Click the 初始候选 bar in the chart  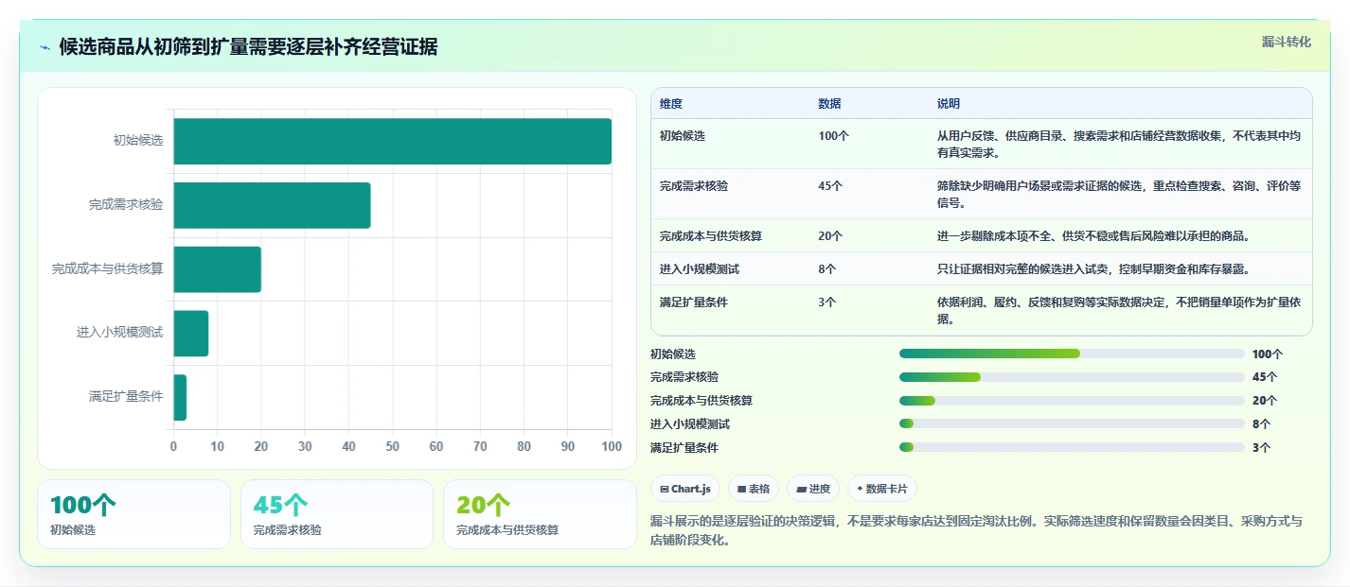tap(392, 141)
